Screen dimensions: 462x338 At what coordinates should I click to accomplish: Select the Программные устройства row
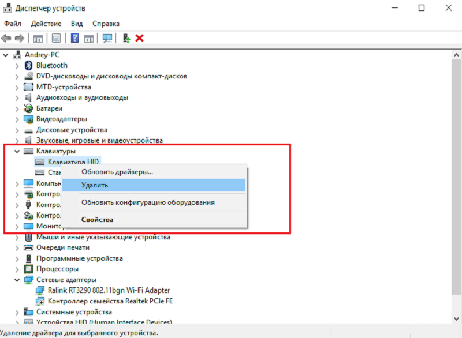(x=80, y=258)
